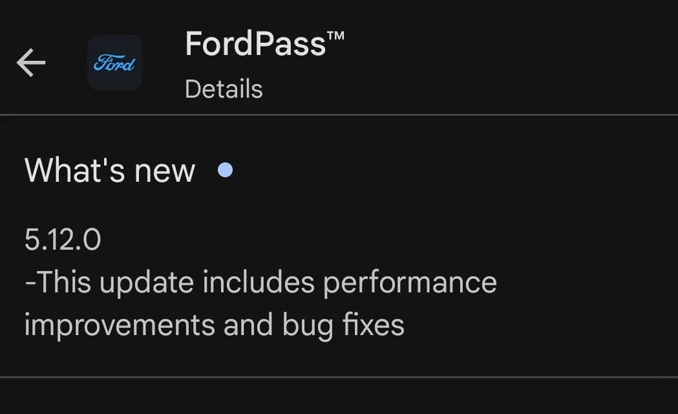The width and height of the screenshot is (678, 414).
Task: Select the unread status dot beside What's new
Action: [x=225, y=169]
